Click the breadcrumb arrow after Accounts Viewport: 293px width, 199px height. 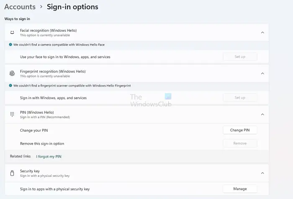pyautogui.click(x=41, y=7)
